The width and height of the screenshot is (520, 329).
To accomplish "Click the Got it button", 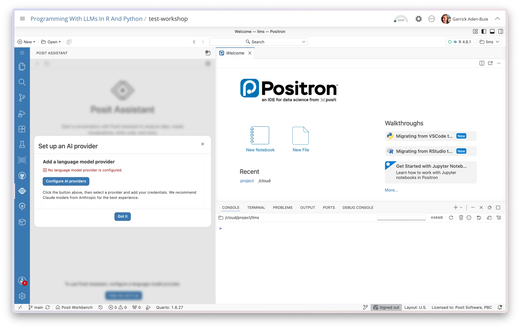I will (123, 216).
